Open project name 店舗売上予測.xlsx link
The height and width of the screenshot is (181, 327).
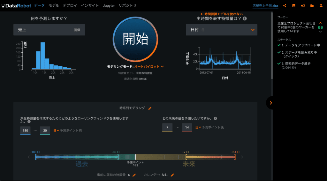[265, 6]
